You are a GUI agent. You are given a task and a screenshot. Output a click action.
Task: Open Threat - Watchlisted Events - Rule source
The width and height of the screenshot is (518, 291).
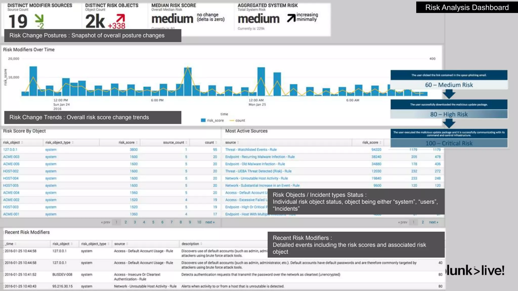point(251,150)
